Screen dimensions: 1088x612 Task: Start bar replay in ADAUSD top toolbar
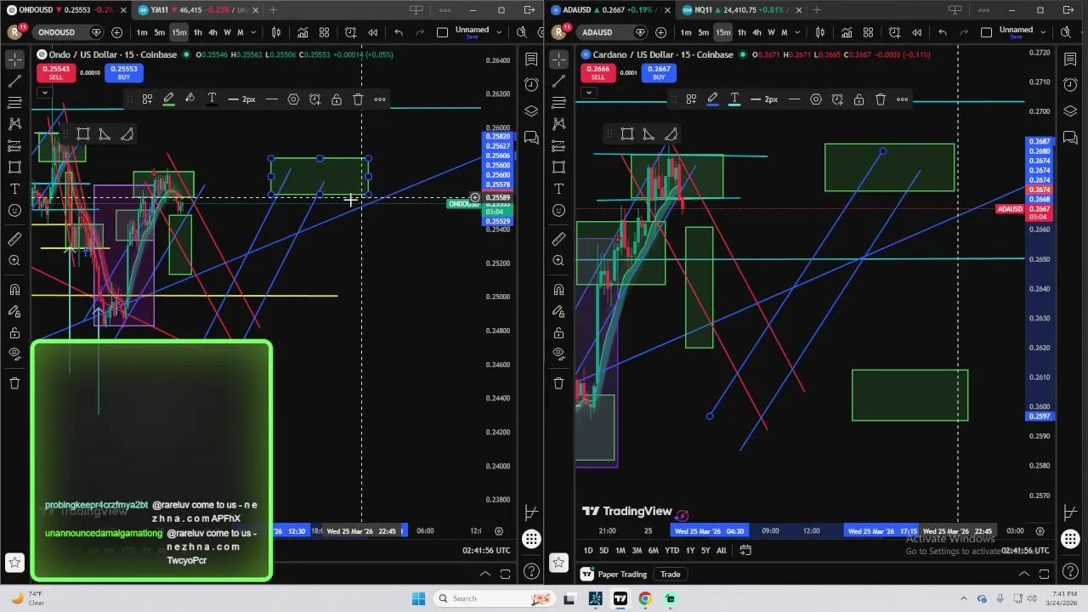click(x=916, y=32)
